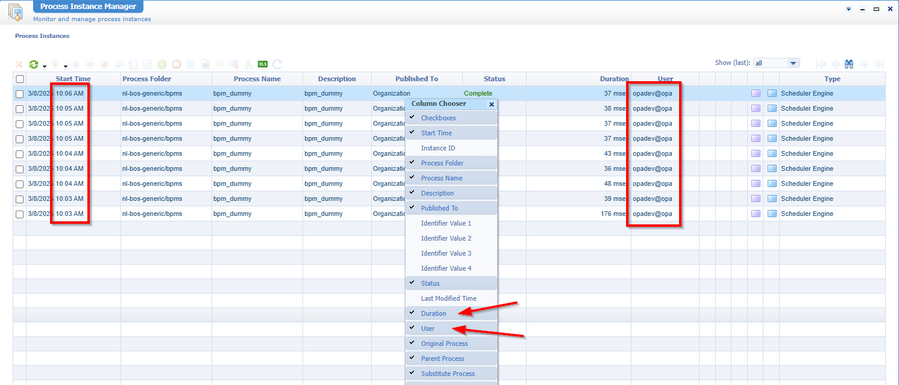The width and height of the screenshot is (899, 385).
Task: Open the title bar options menu arrow
Action: click(848, 9)
